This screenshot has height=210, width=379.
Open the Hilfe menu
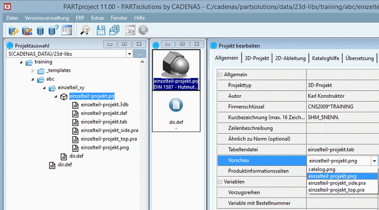point(139,18)
